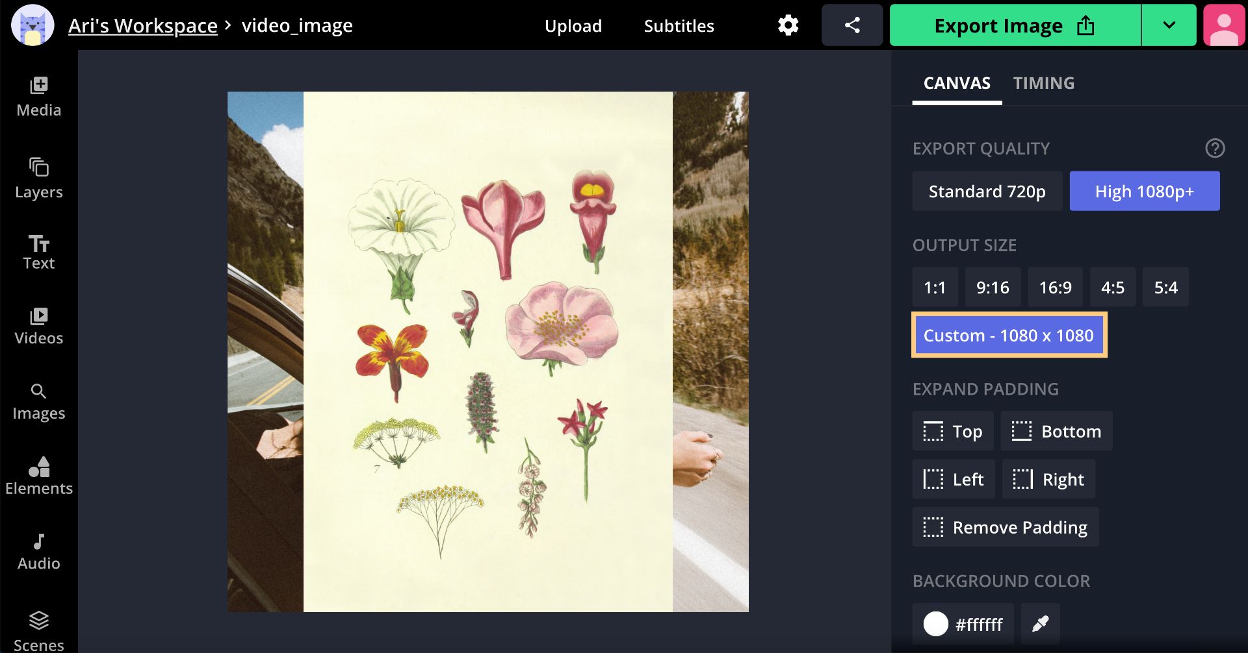
Task: Click the white background color swatch
Action: point(936,624)
